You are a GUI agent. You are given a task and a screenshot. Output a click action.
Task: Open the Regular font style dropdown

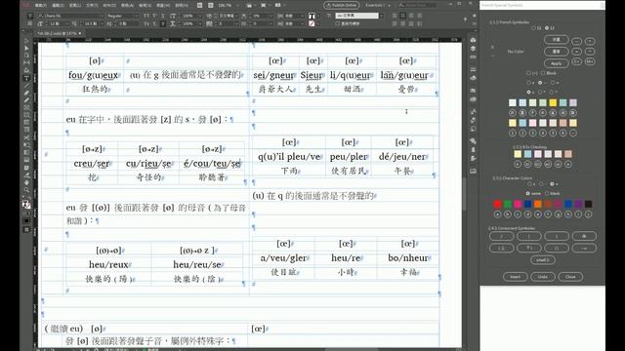(137, 16)
